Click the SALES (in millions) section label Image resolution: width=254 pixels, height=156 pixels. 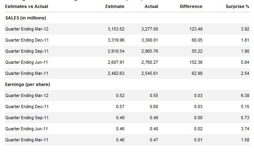point(26,18)
